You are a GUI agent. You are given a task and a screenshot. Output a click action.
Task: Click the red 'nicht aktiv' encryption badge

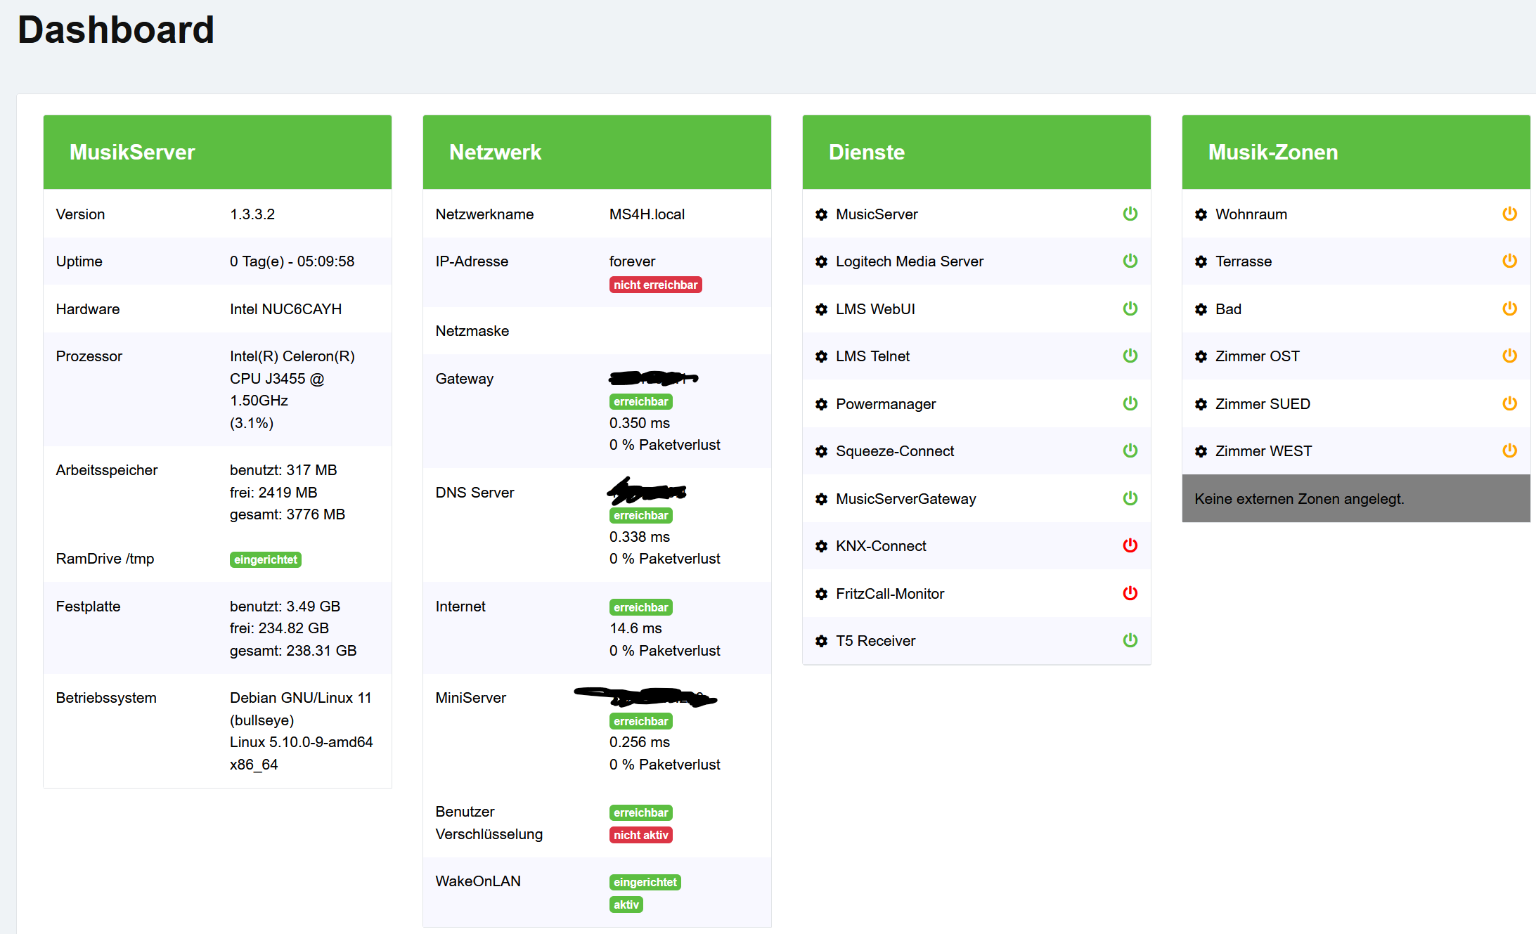(x=640, y=835)
